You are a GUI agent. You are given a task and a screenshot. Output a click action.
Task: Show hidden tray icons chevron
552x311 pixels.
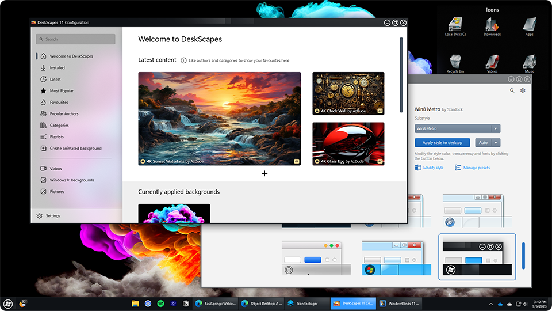491,304
